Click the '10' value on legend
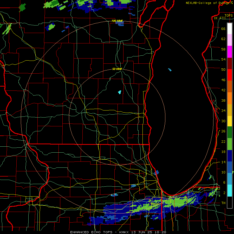 click(x=223, y=172)
